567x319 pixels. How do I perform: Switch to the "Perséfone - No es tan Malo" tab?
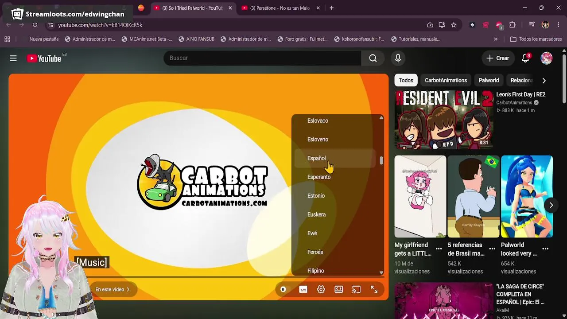pos(281,8)
